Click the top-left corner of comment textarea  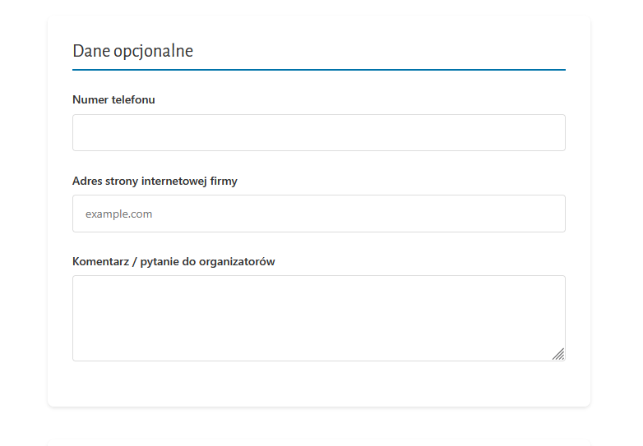coord(78,281)
